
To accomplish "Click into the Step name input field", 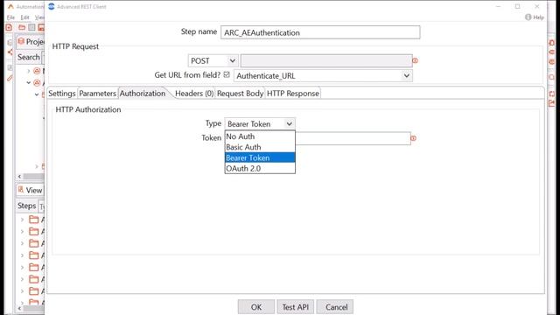I will (320, 32).
